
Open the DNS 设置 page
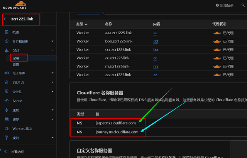click(16, 64)
